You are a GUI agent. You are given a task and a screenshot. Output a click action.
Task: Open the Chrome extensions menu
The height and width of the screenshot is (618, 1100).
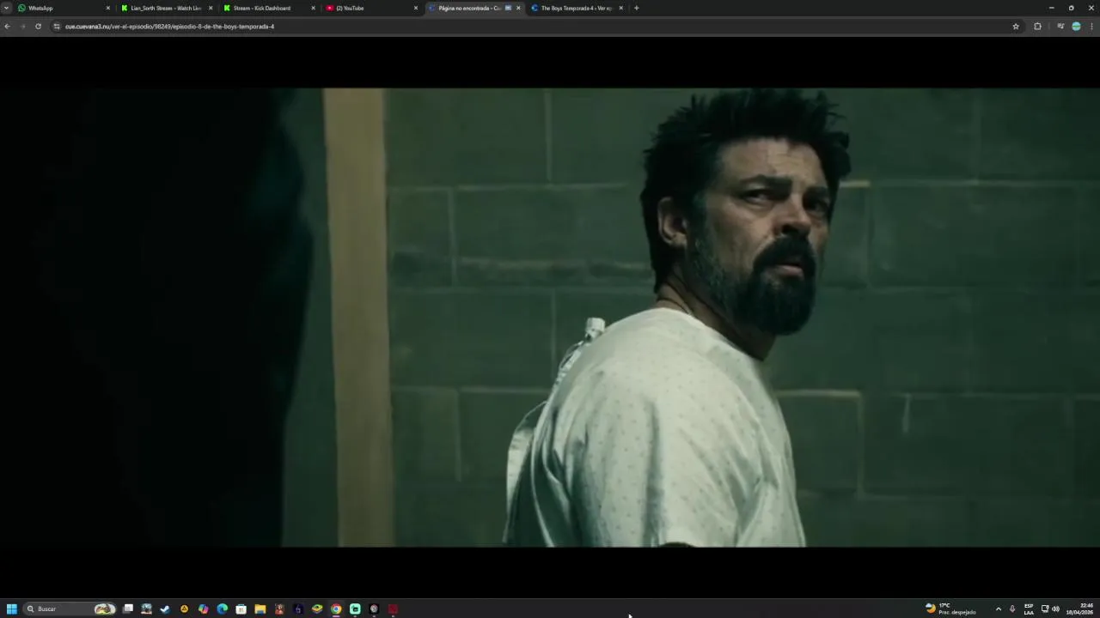1037,27
